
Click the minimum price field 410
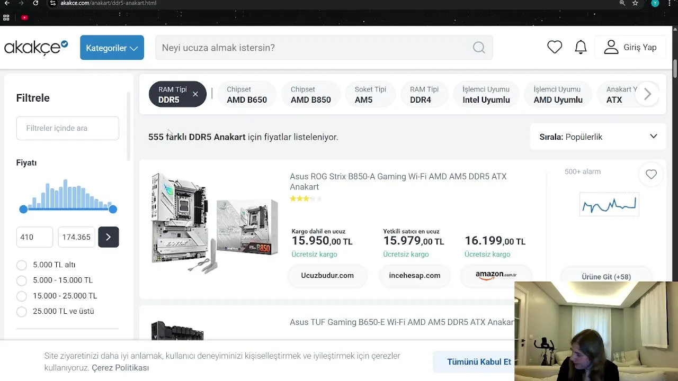point(35,237)
